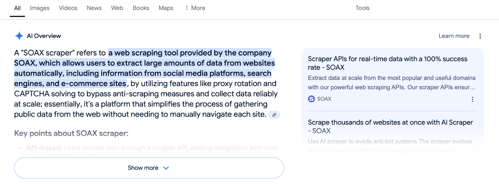Viewport: 499px width, 184px height.
Task: Click the Books search category
Action: (141, 8)
